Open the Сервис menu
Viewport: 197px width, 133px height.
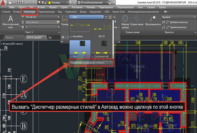tap(64, 7)
